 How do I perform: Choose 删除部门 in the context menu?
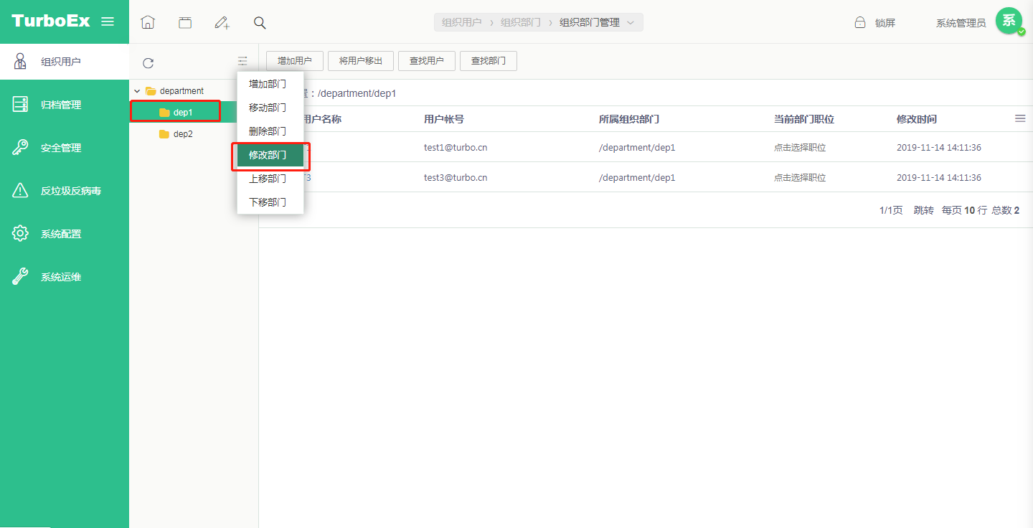pos(268,131)
